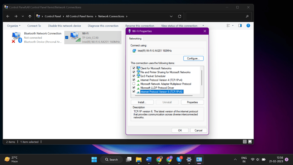Focus the Network Connections search box
The height and width of the screenshot is (165, 293).
[x=219, y=16]
